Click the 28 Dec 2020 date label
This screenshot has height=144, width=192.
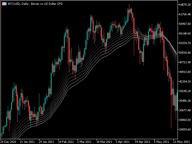click(8, 142)
